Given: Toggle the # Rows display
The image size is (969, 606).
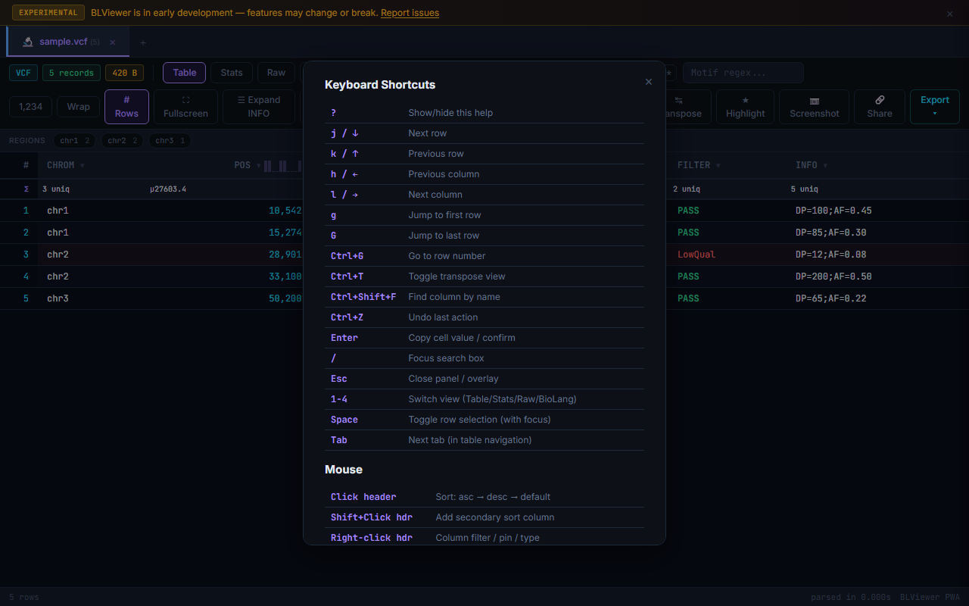Looking at the screenshot, I should pos(126,106).
